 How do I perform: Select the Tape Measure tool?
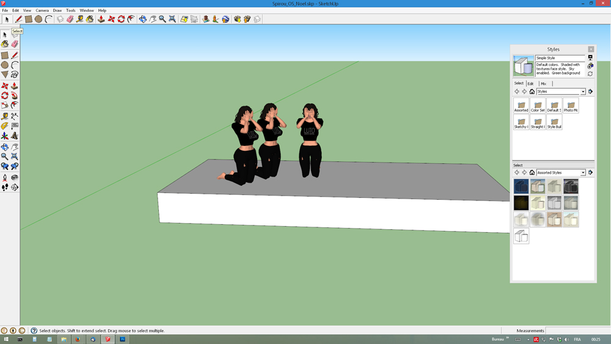pos(5,116)
